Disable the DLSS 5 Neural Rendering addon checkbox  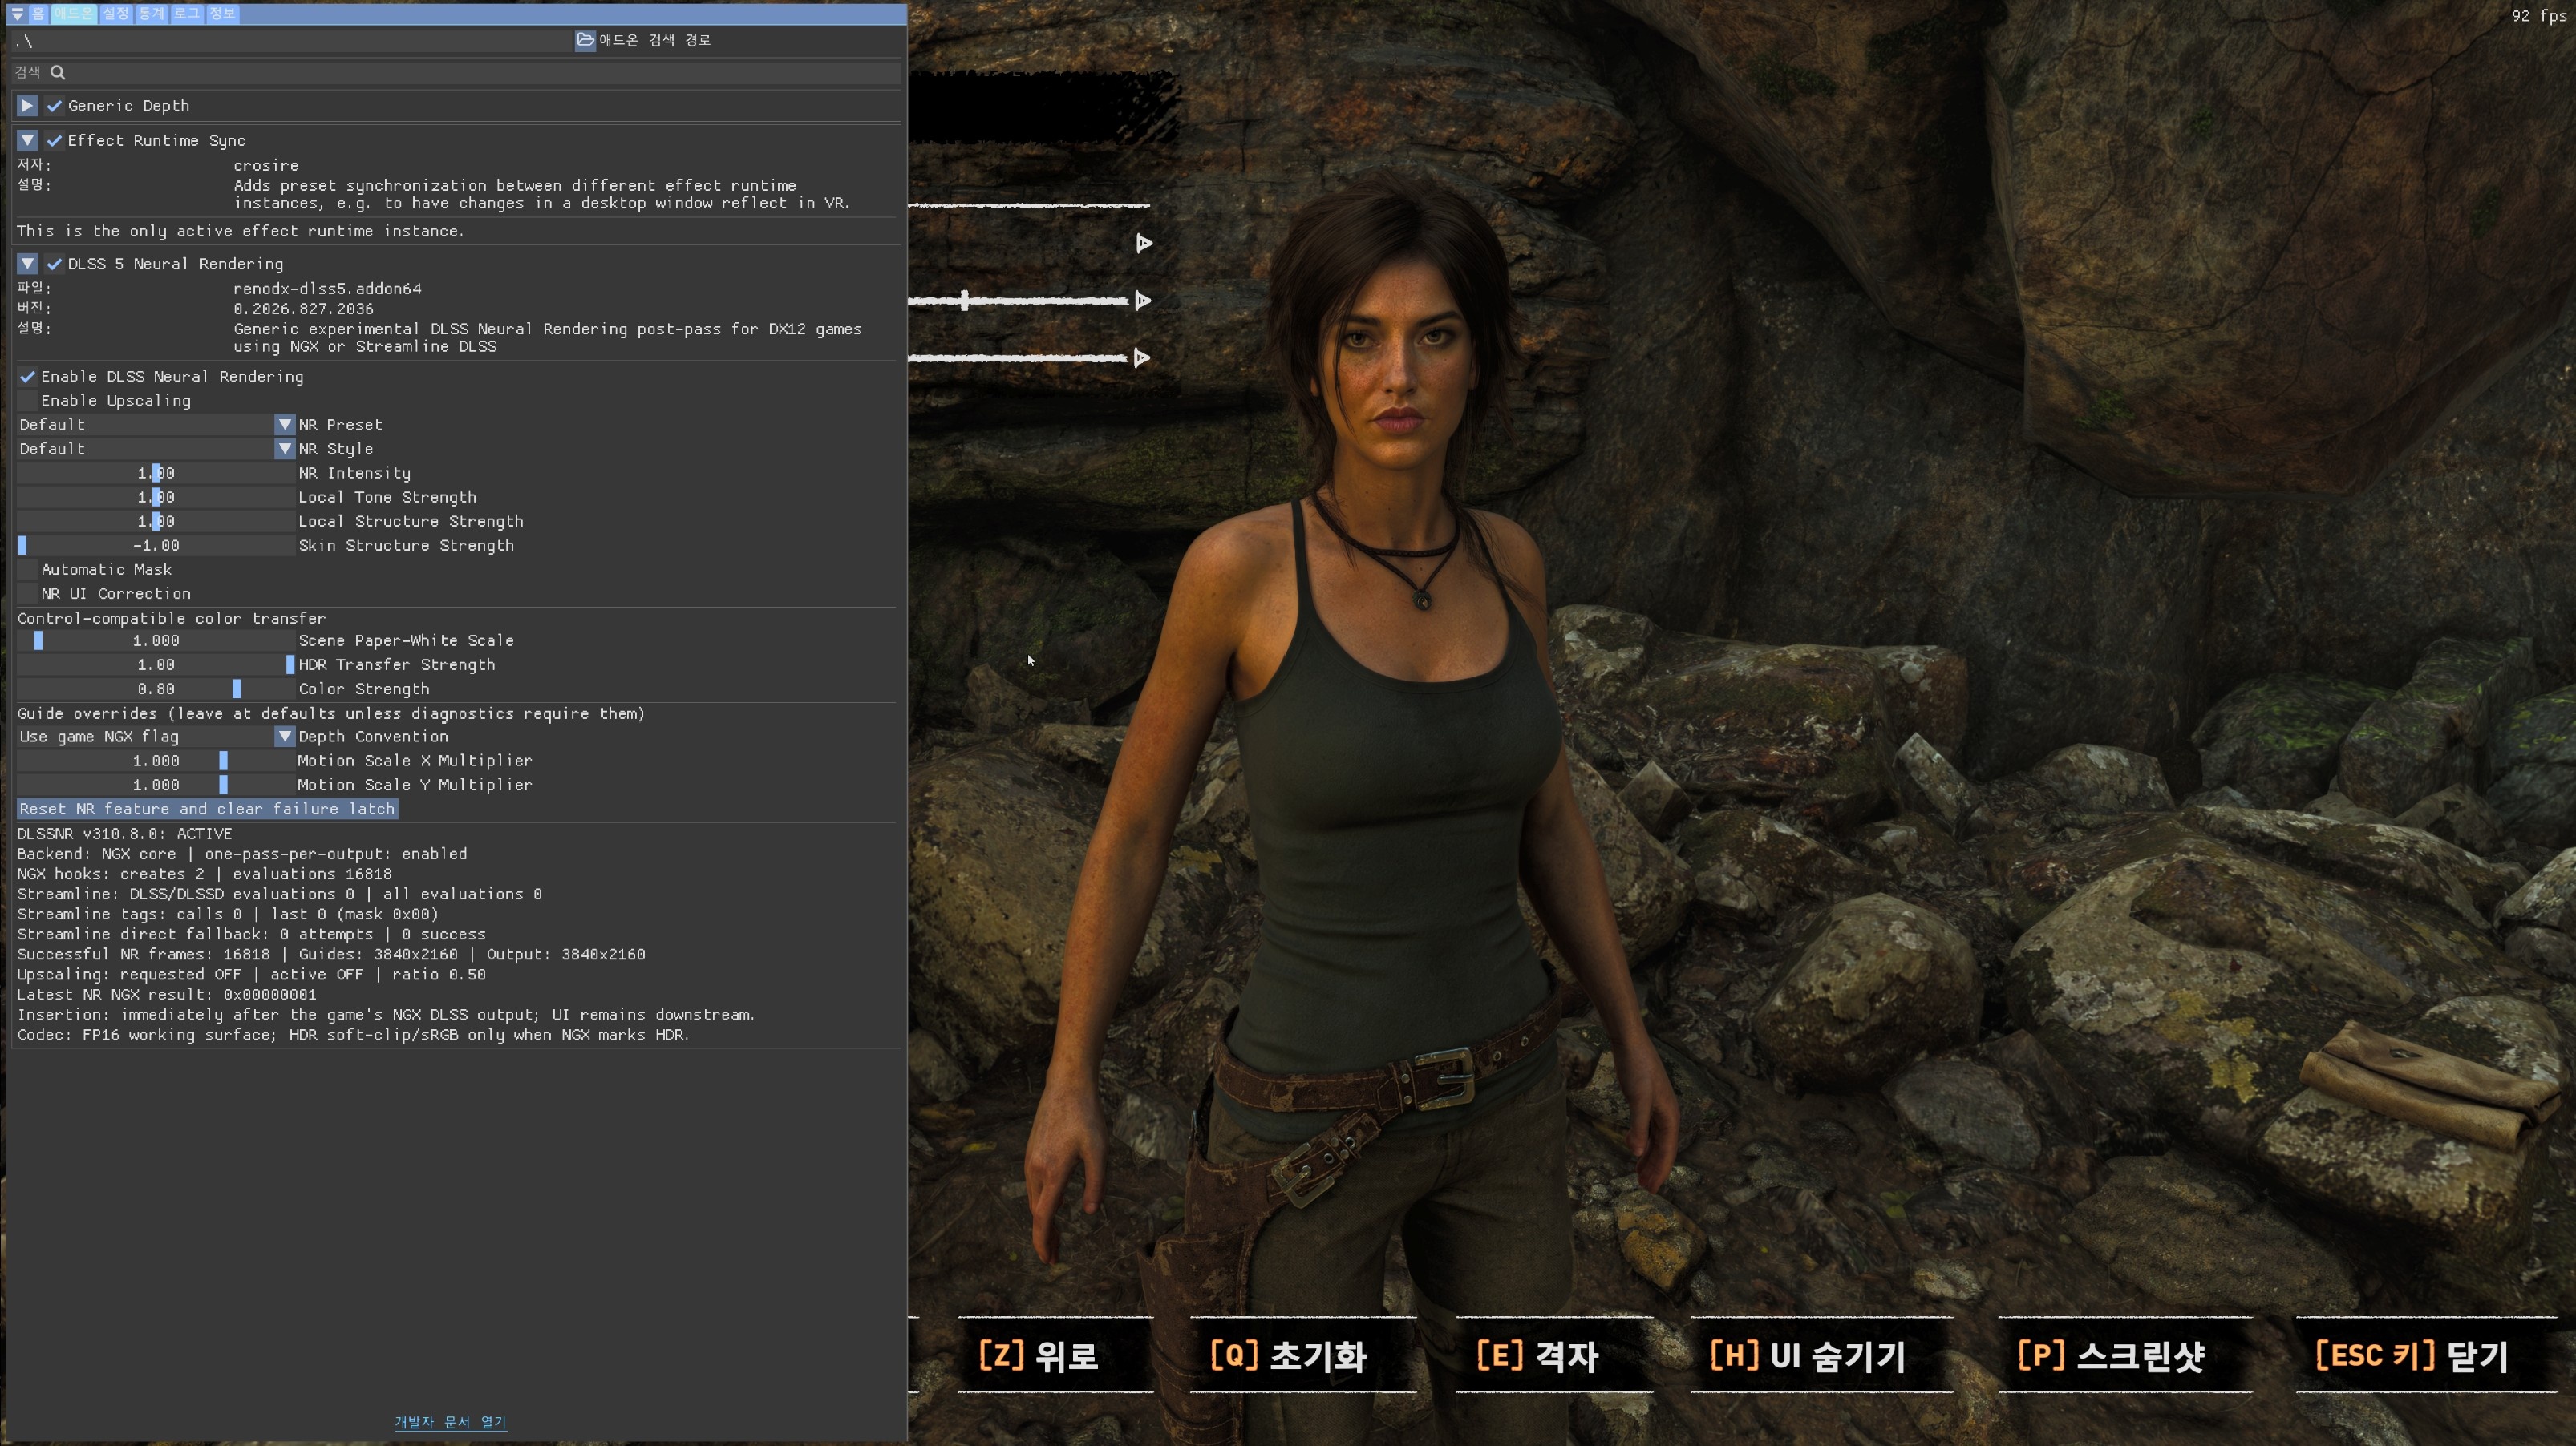pos(55,264)
